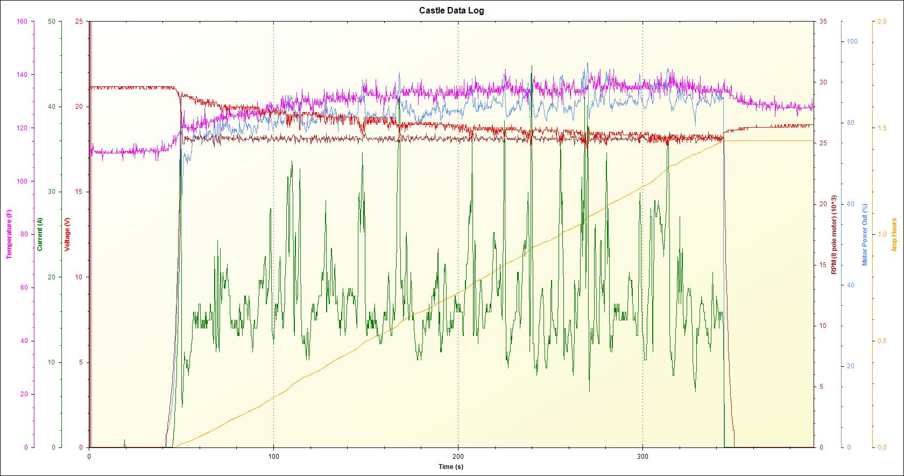Click the 140 tick on Temperature axis
This screenshot has height=476, width=904.
click(x=22, y=75)
